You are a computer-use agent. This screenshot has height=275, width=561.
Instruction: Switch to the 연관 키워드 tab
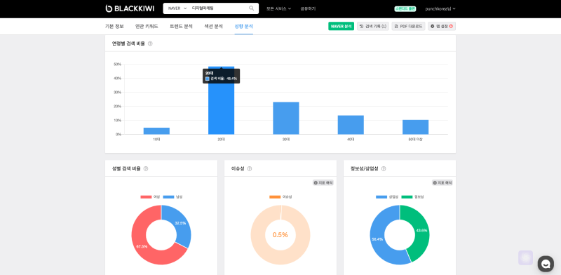click(x=147, y=26)
